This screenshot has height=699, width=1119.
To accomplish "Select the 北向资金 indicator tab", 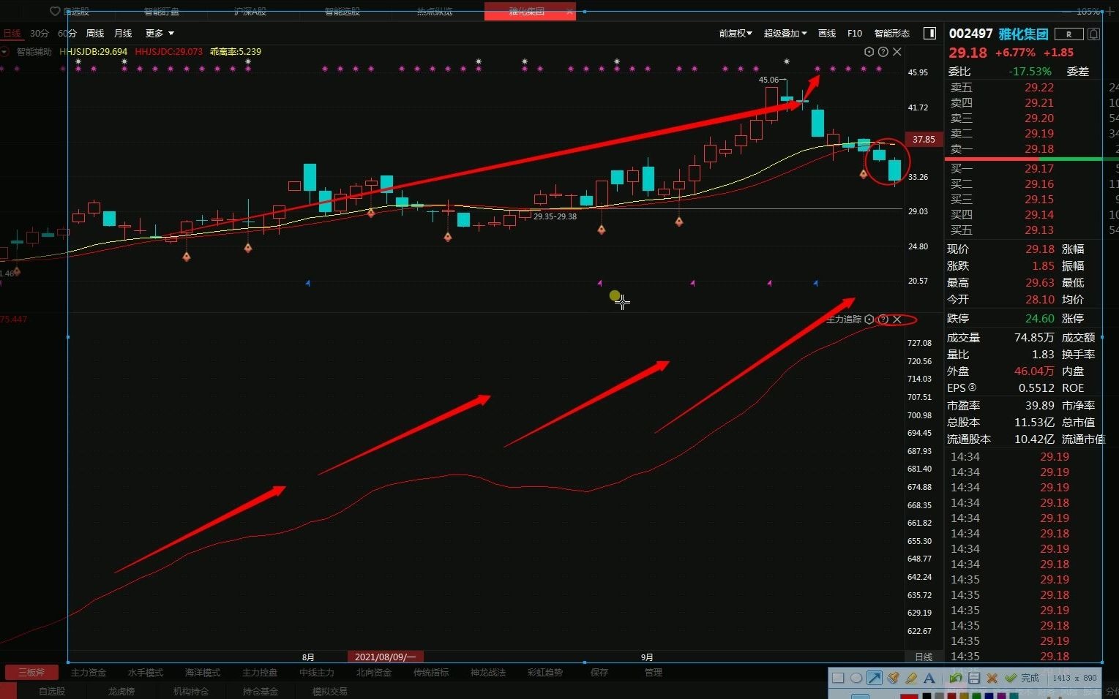I will [374, 672].
